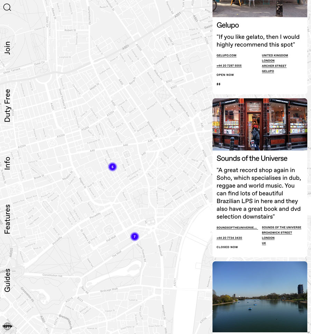This screenshot has width=311, height=334.
Task: Open the Info page
Action: (x=7, y=163)
